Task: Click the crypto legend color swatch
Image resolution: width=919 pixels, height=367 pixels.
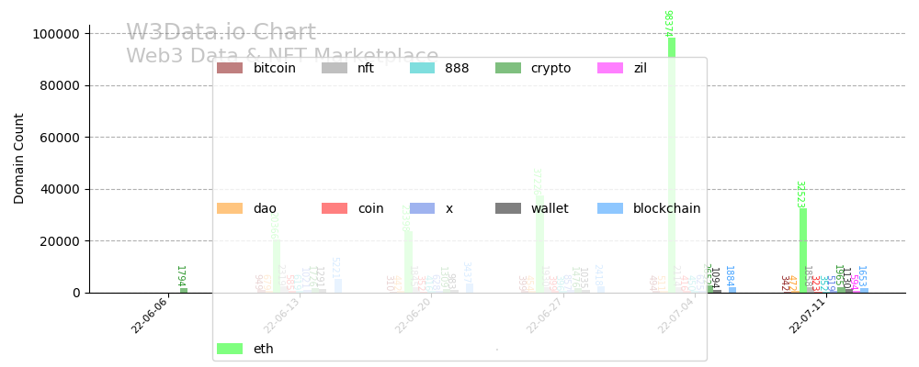Action: point(508,68)
